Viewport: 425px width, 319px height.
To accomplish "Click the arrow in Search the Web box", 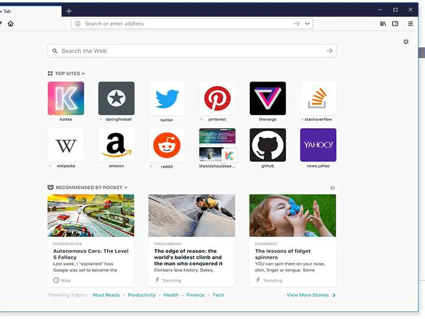I will pyautogui.click(x=329, y=51).
